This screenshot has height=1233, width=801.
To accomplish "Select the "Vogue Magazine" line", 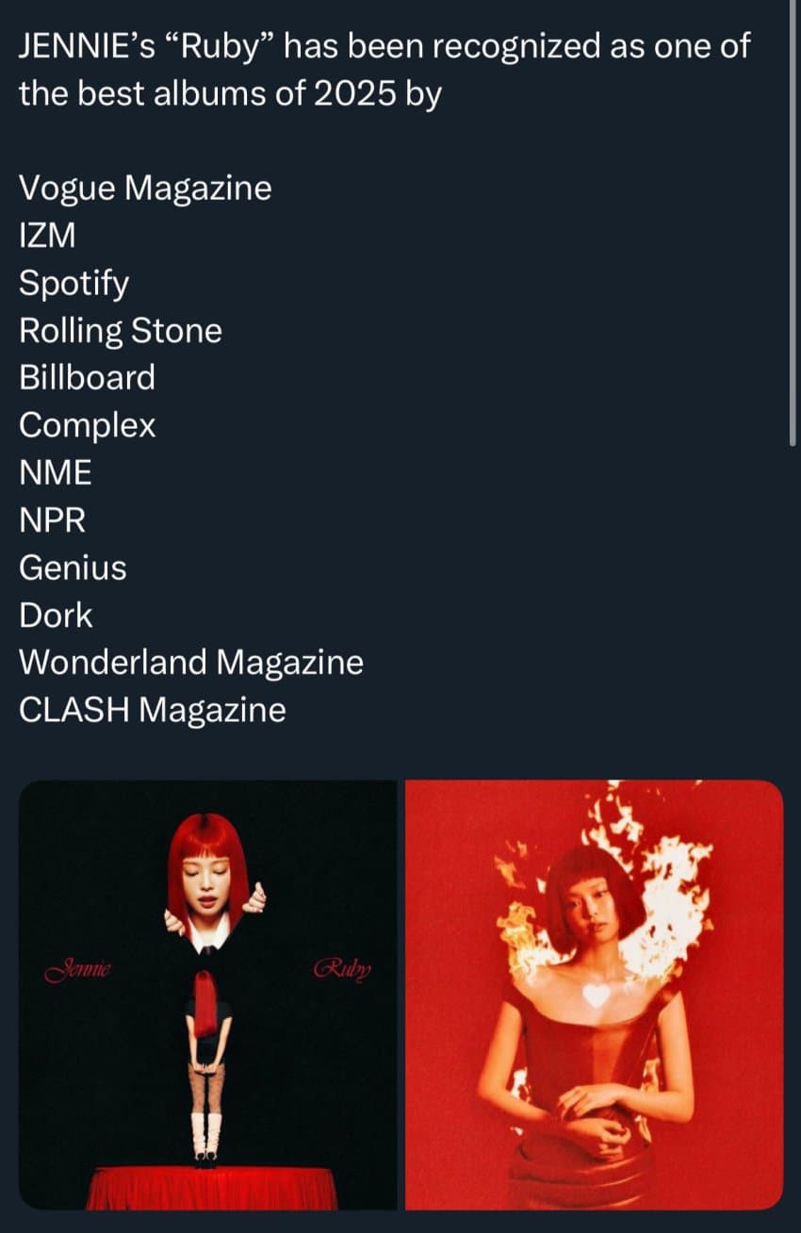I will point(145,189).
